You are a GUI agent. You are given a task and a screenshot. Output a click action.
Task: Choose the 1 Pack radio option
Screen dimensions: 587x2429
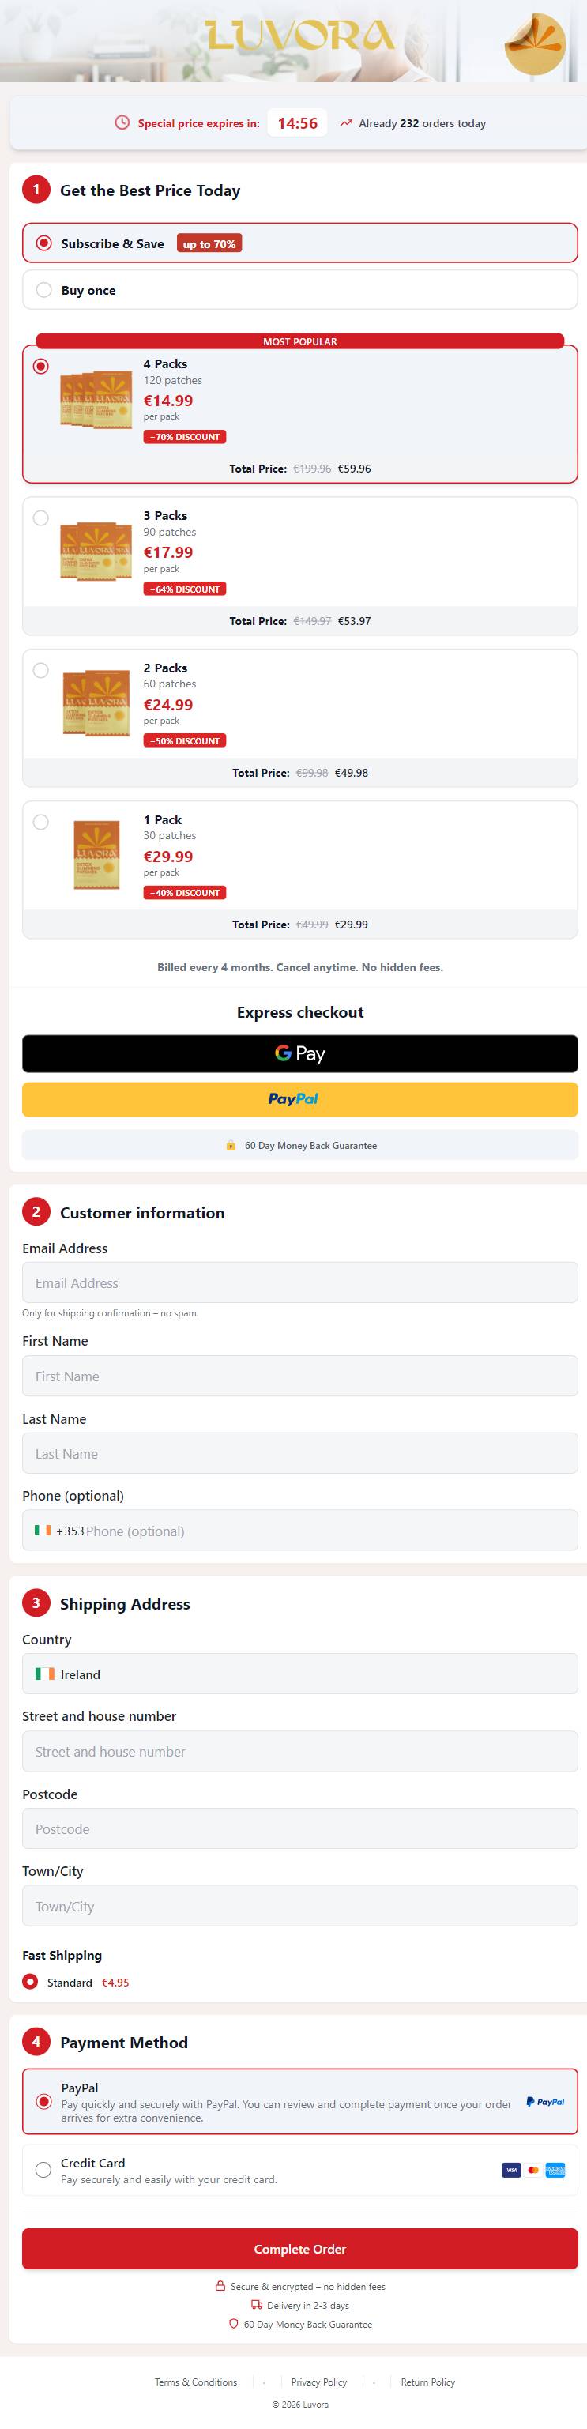(40, 821)
